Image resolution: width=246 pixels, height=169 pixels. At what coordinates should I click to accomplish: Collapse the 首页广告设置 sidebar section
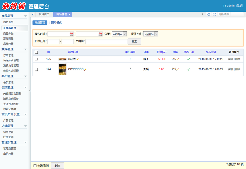coord(25,114)
